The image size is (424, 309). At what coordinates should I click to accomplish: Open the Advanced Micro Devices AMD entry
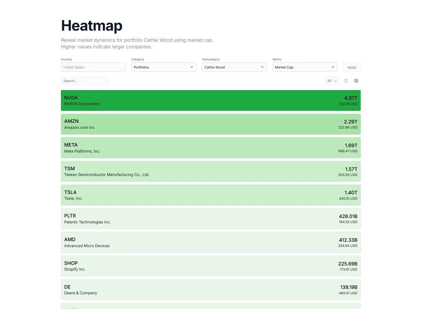point(210,242)
